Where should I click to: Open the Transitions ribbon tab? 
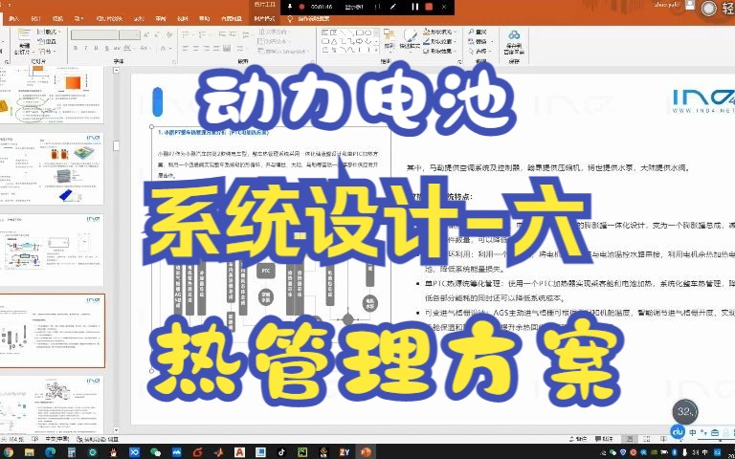point(57,19)
